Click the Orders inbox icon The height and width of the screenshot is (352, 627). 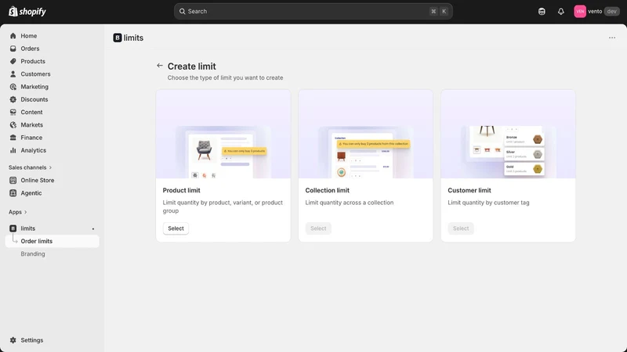pyautogui.click(x=13, y=48)
